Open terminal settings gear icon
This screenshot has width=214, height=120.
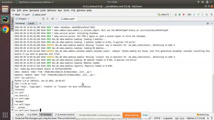tap(208, 23)
